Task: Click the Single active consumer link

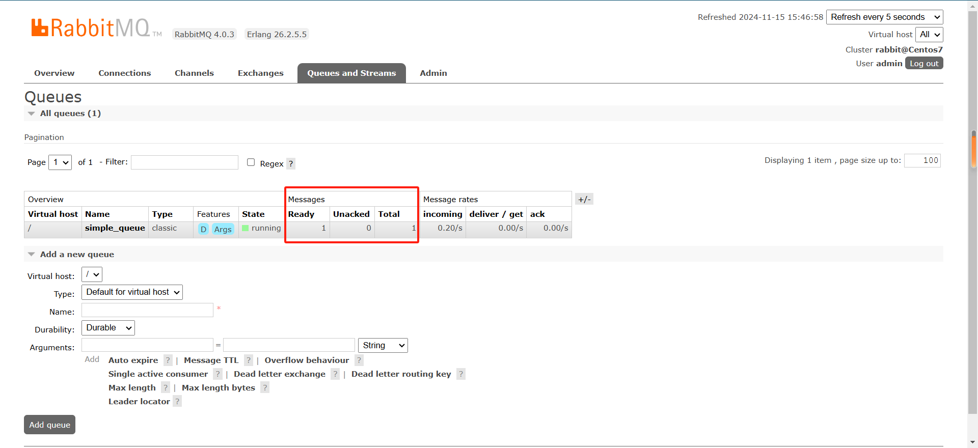Action: [158, 374]
